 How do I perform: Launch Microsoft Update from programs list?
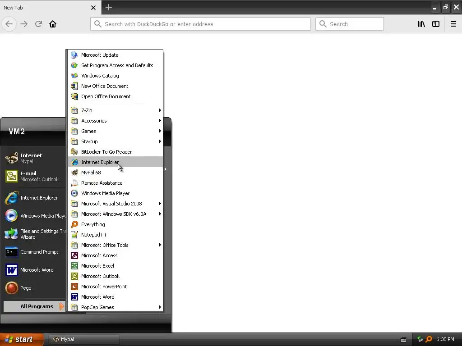pyautogui.click(x=115, y=55)
